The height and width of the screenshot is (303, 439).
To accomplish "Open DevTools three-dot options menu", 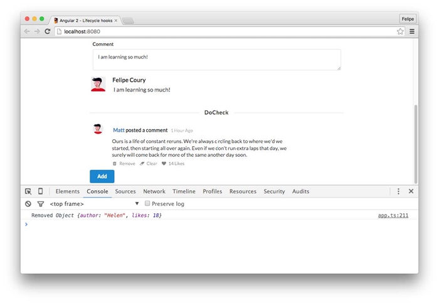I will click(398, 191).
